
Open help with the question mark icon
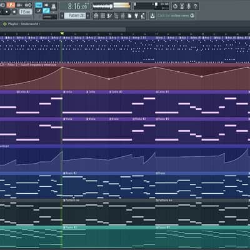coord(196,6)
